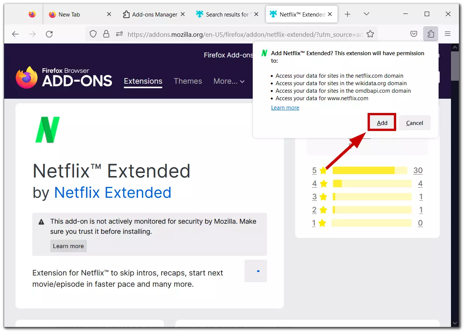The height and width of the screenshot is (334, 466).
Task: Bookmark this page with the star
Action: (370, 34)
